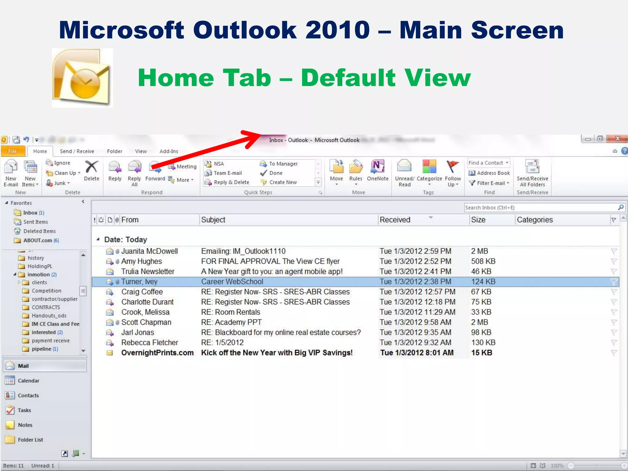The image size is (628, 471).
Task: Click Reply All
Action: pyautogui.click(x=134, y=173)
